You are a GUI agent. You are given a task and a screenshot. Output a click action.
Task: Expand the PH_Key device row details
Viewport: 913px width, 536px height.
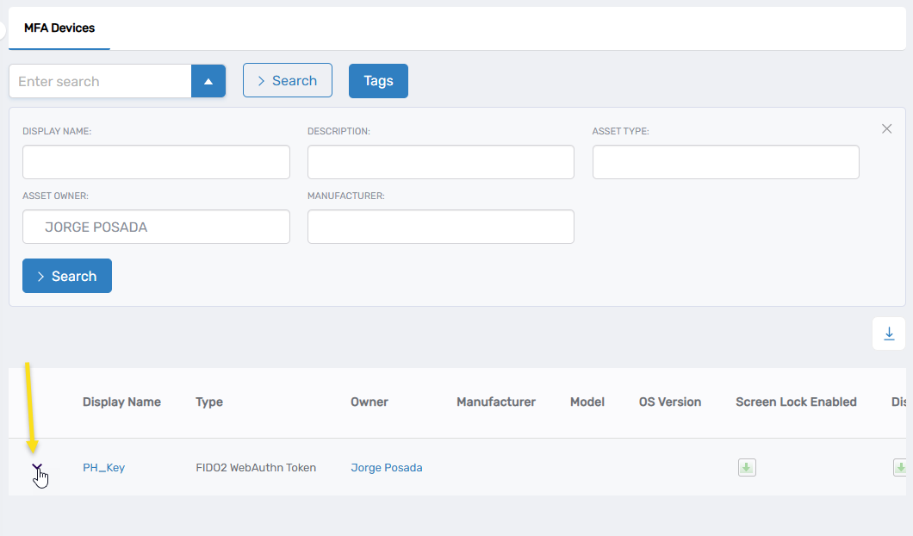pos(38,467)
